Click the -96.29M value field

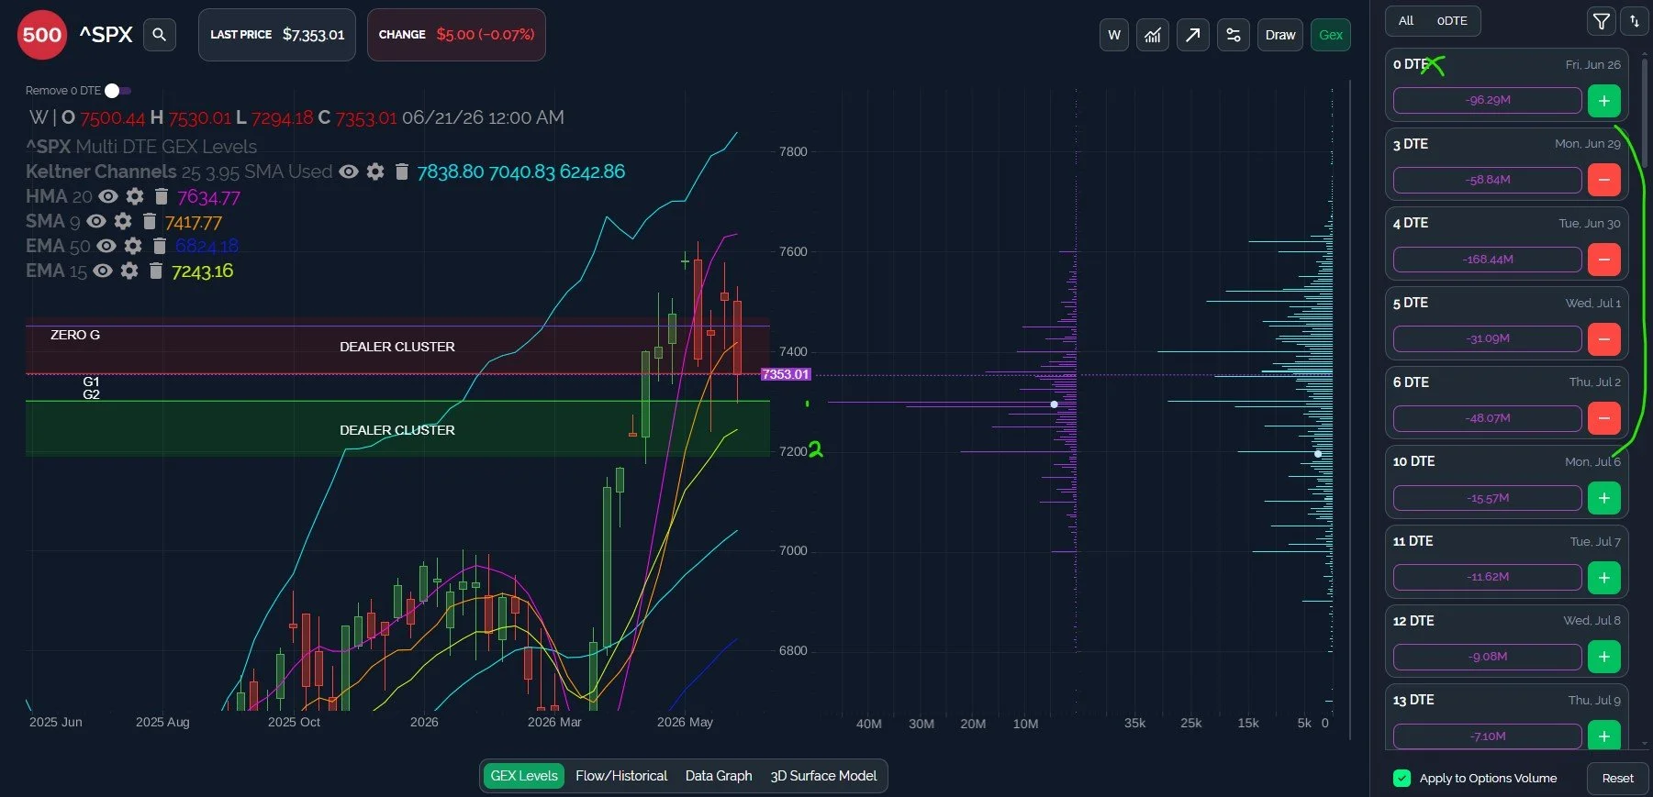(x=1488, y=101)
